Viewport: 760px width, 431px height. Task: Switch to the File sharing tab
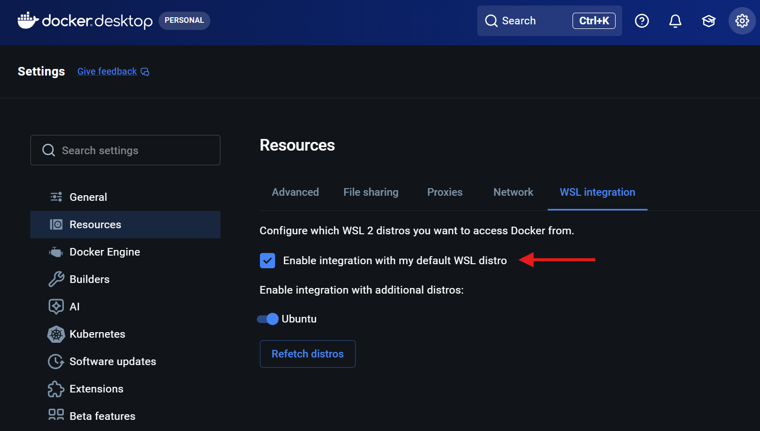click(371, 192)
